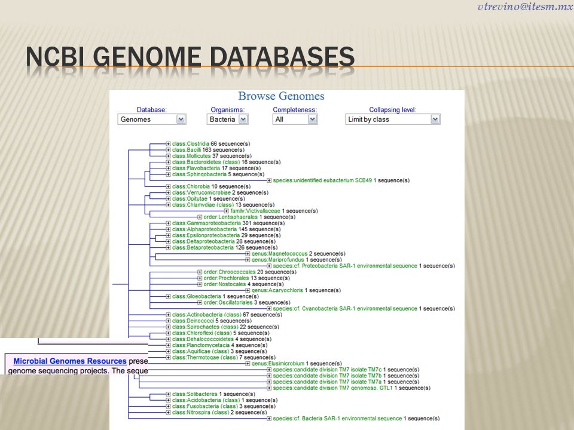Open class:Chlamydiae (class) link
This screenshot has height=430, width=574.
point(203,205)
